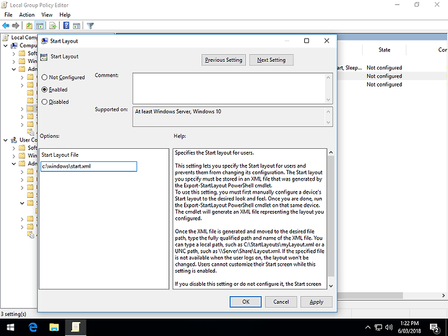
Task: Click the volume speaker tray icon
Action: [388, 327]
